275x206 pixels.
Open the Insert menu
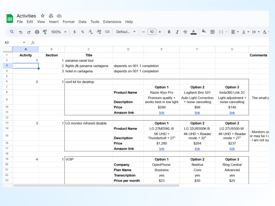tap(54, 22)
